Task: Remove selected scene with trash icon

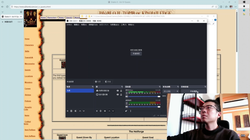Action: click(71, 111)
